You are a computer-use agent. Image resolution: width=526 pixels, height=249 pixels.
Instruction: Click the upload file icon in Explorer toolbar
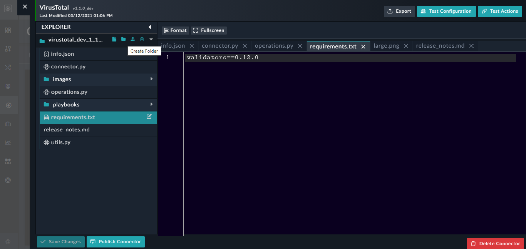[x=132, y=39]
